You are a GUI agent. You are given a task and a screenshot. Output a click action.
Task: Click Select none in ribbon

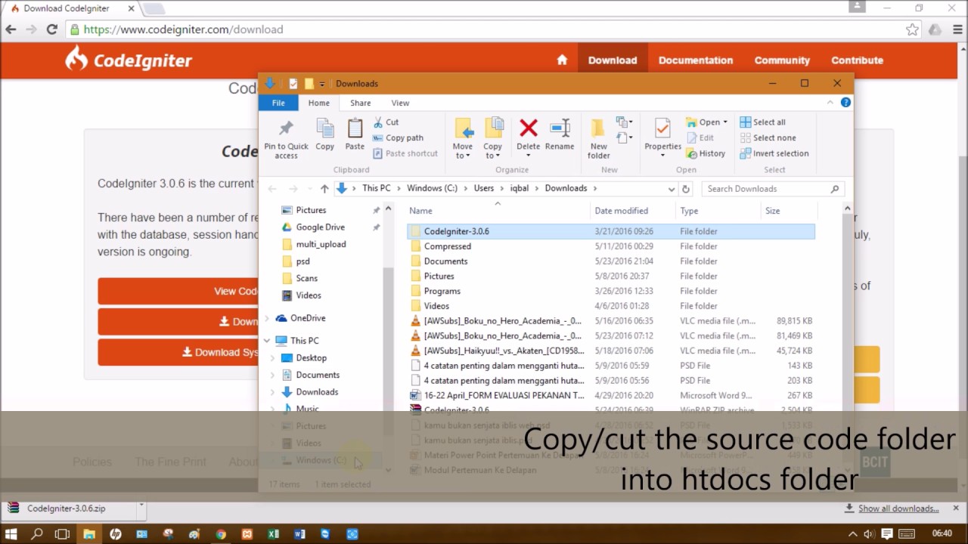tap(768, 138)
